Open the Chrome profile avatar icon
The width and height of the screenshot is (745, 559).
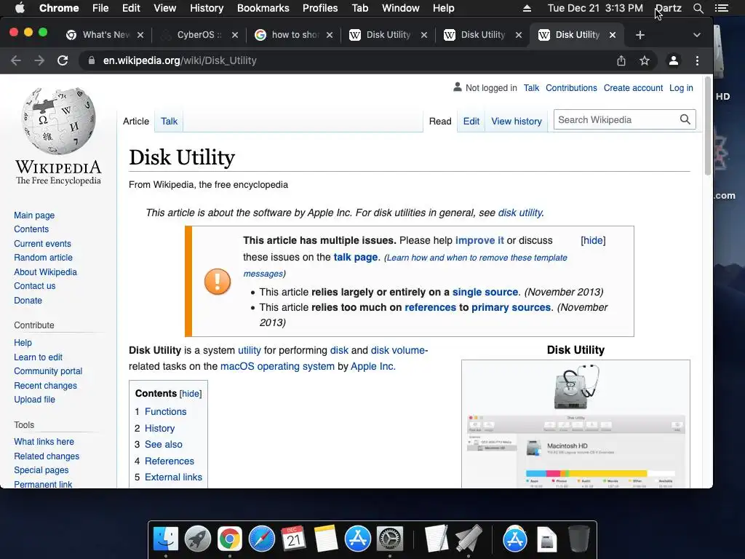673,61
